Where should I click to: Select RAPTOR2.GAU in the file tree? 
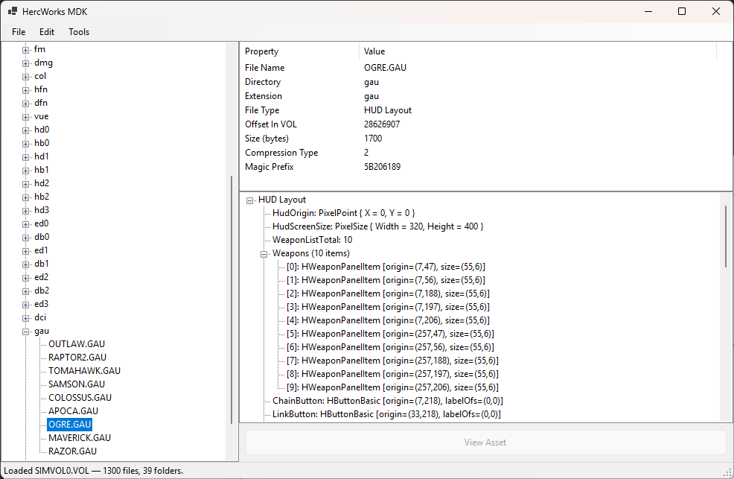click(77, 358)
